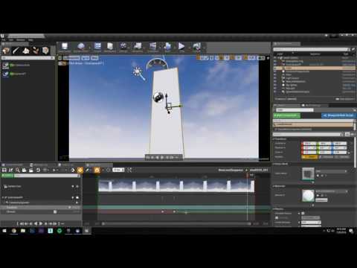Click the Build toolbar button
Screen dimensions: 357x268
(167, 47)
